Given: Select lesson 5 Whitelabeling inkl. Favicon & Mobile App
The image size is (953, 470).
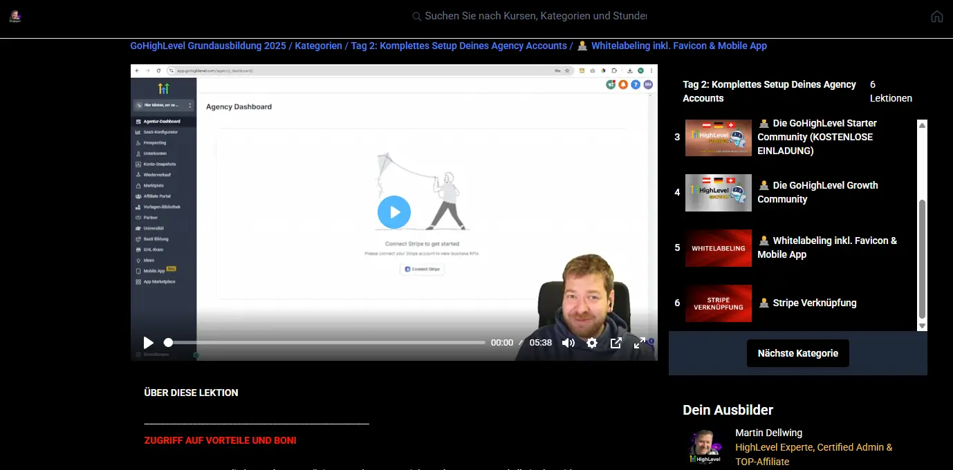Looking at the screenshot, I should (x=827, y=247).
